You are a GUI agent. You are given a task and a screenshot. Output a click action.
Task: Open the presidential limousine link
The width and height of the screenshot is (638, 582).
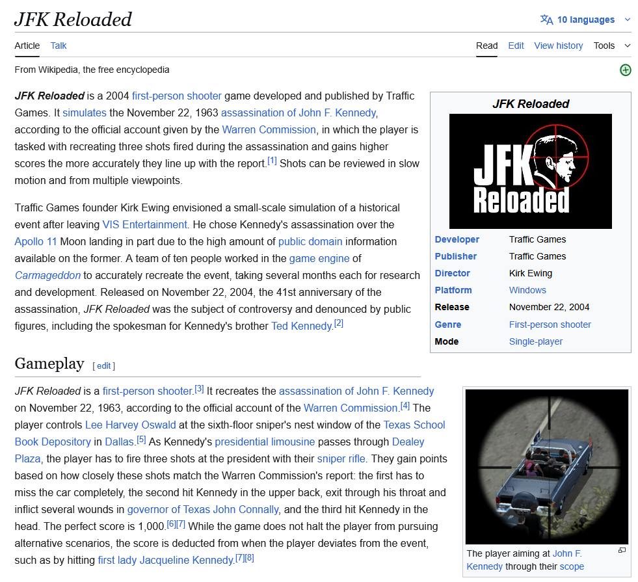[x=265, y=442]
